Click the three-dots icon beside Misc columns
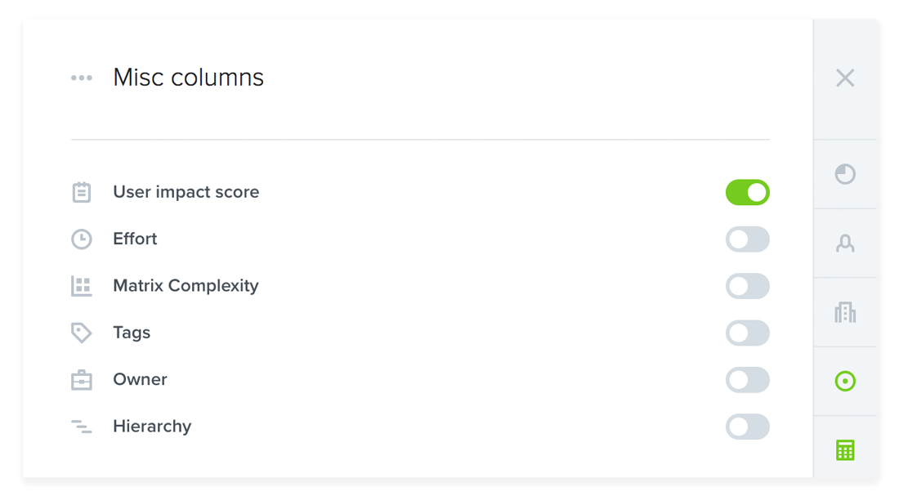Screen dimensions: 899x496 pyautogui.click(x=82, y=78)
